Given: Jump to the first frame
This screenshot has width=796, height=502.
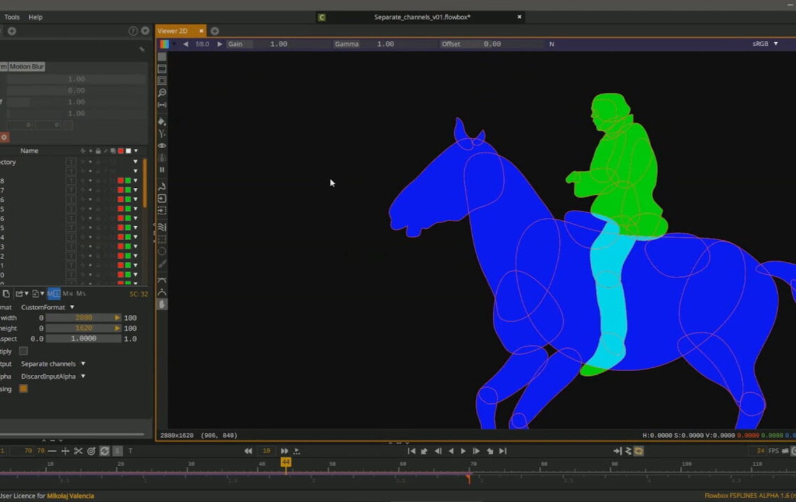Looking at the screenshot, I should (x=411, y=451).
